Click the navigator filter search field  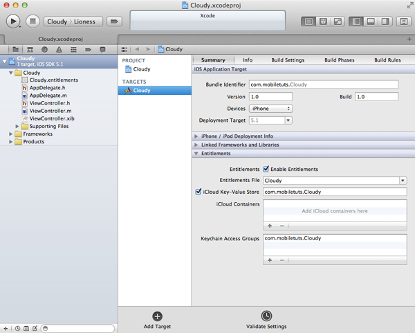[78, 328]
